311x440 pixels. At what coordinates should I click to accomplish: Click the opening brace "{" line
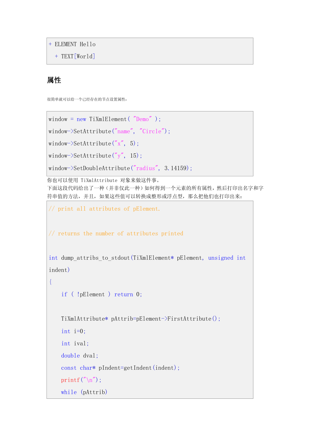50,282
